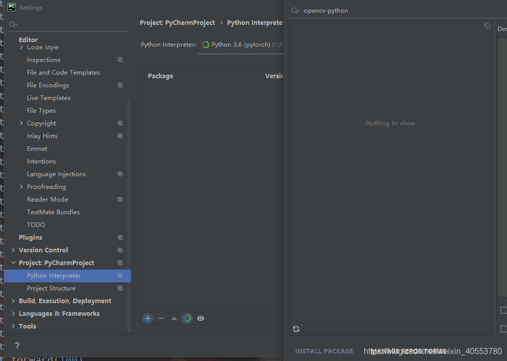Tick the lower options checkbox at right edge
This screenshot has width=507, height=361.
point(503,329)
